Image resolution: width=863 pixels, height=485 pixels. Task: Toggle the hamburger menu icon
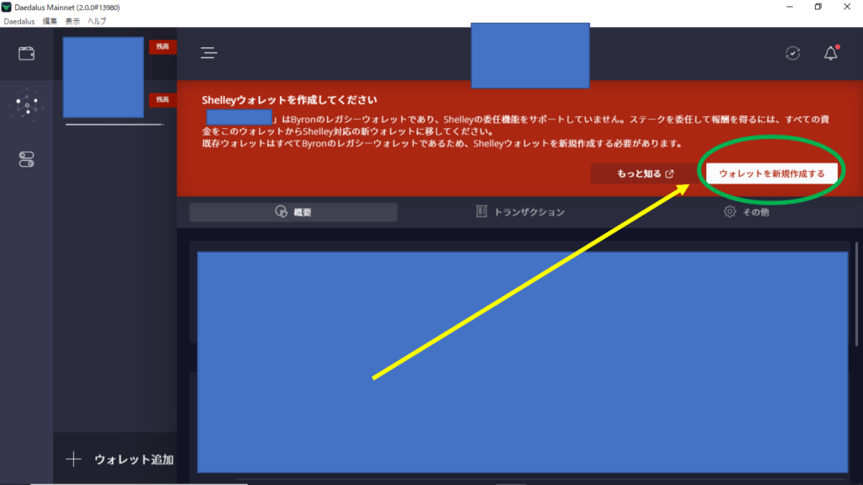pyautogui.click(x=209, y=53)
